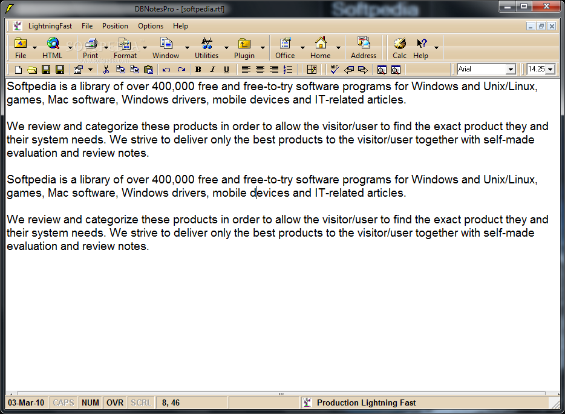Click the "8, 46" cursor position readout
565x414 pixels.
(x=171, y=403)
